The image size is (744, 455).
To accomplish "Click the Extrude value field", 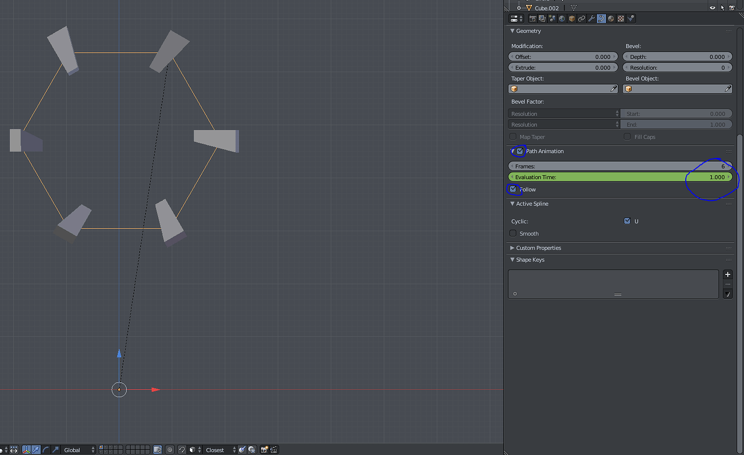I will (x=563, y=67).
